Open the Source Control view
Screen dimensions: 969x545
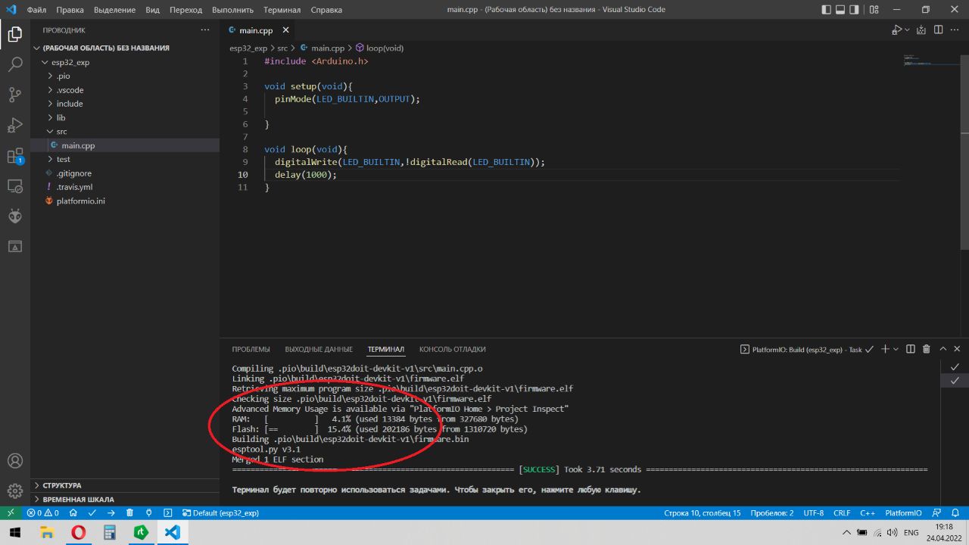[15, 95]
